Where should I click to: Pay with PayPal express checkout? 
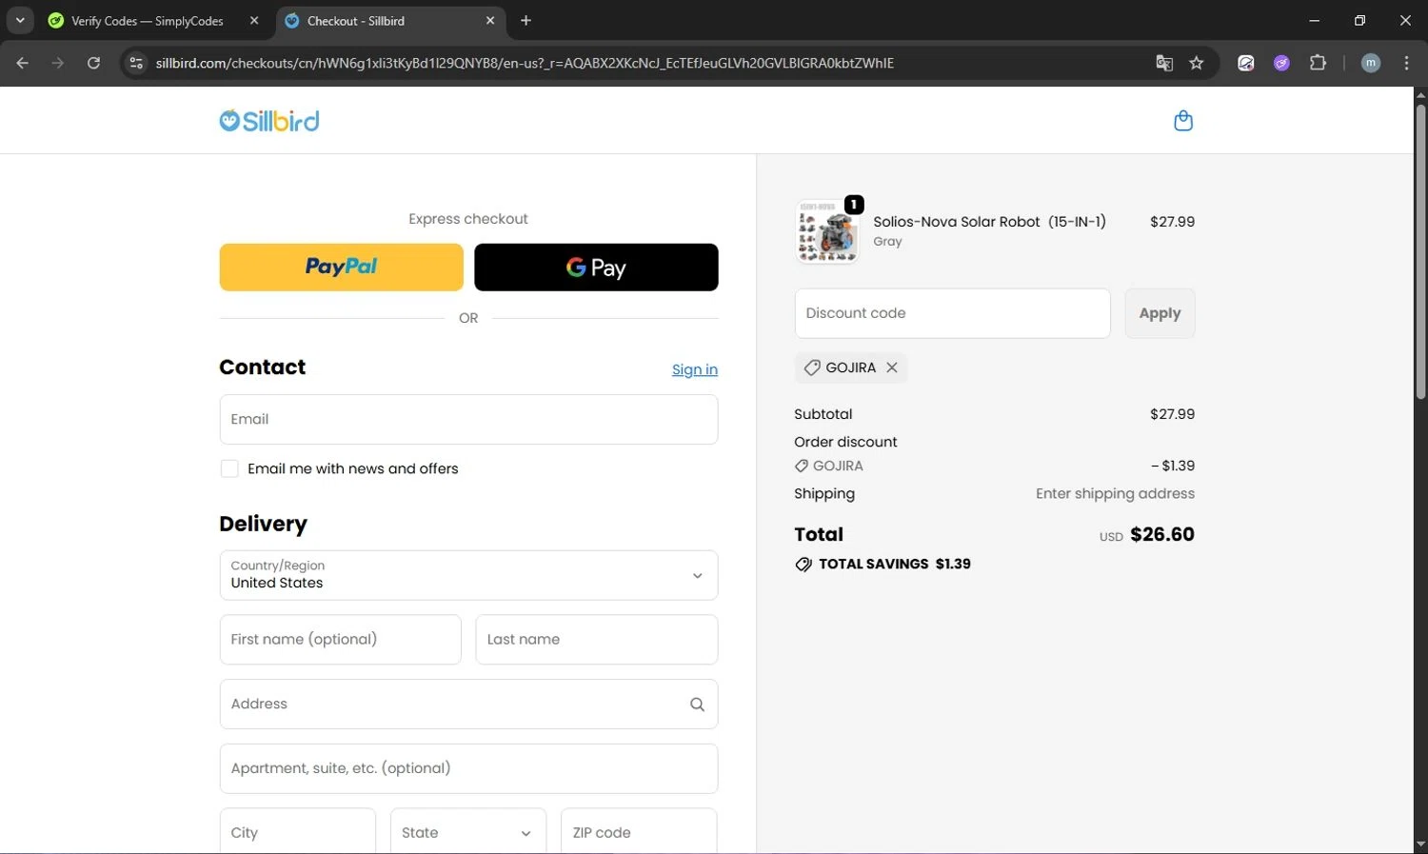[x=342, y=268]
